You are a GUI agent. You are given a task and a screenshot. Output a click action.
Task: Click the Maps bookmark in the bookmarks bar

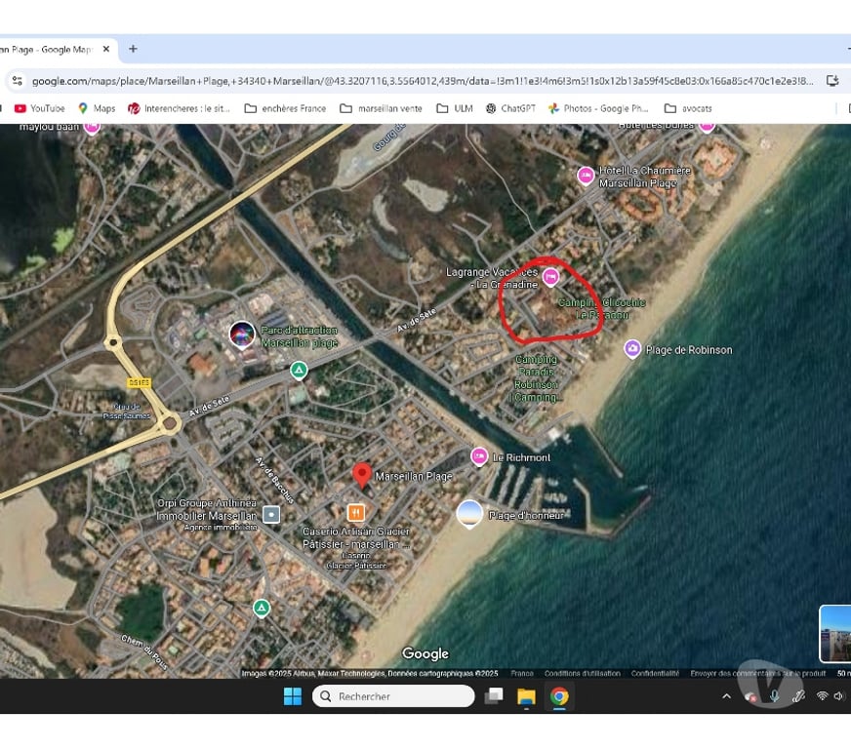(x=95, y=108)
